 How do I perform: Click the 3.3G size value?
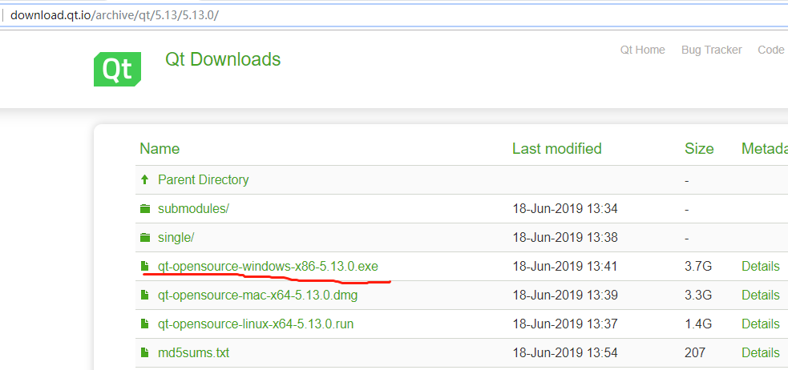(x=698, y=296)
